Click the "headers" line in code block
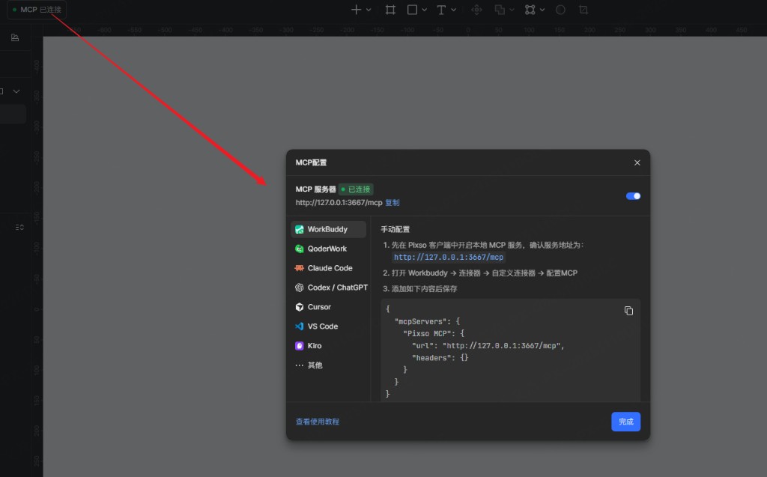Screen dimensions: 767x477 pos(440,358)
